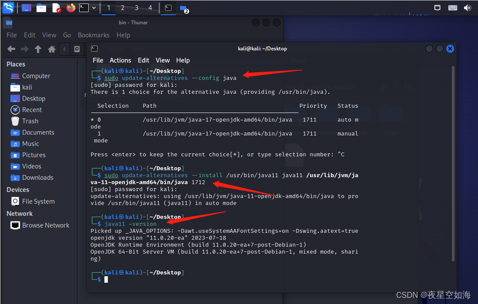Screen dimensions: 478x304
Task: Open the text editor from the panel
Action: [x=57, y=7]
